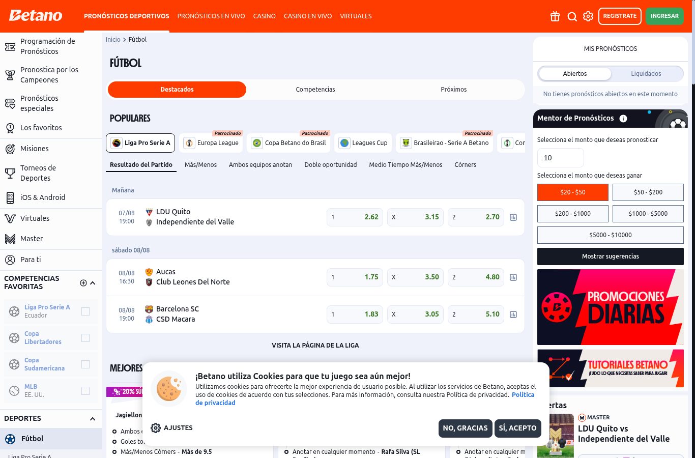Select the $5000 - $10000 win amount
The width and height of the screenshot is (695, 458).
[x=611, y=235]
